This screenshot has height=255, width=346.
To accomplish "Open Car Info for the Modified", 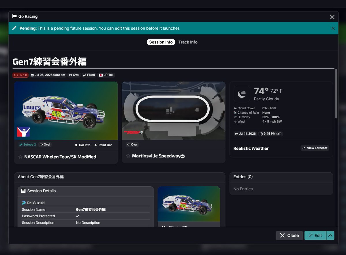I will pyautogui.click(x=82, y=145).
